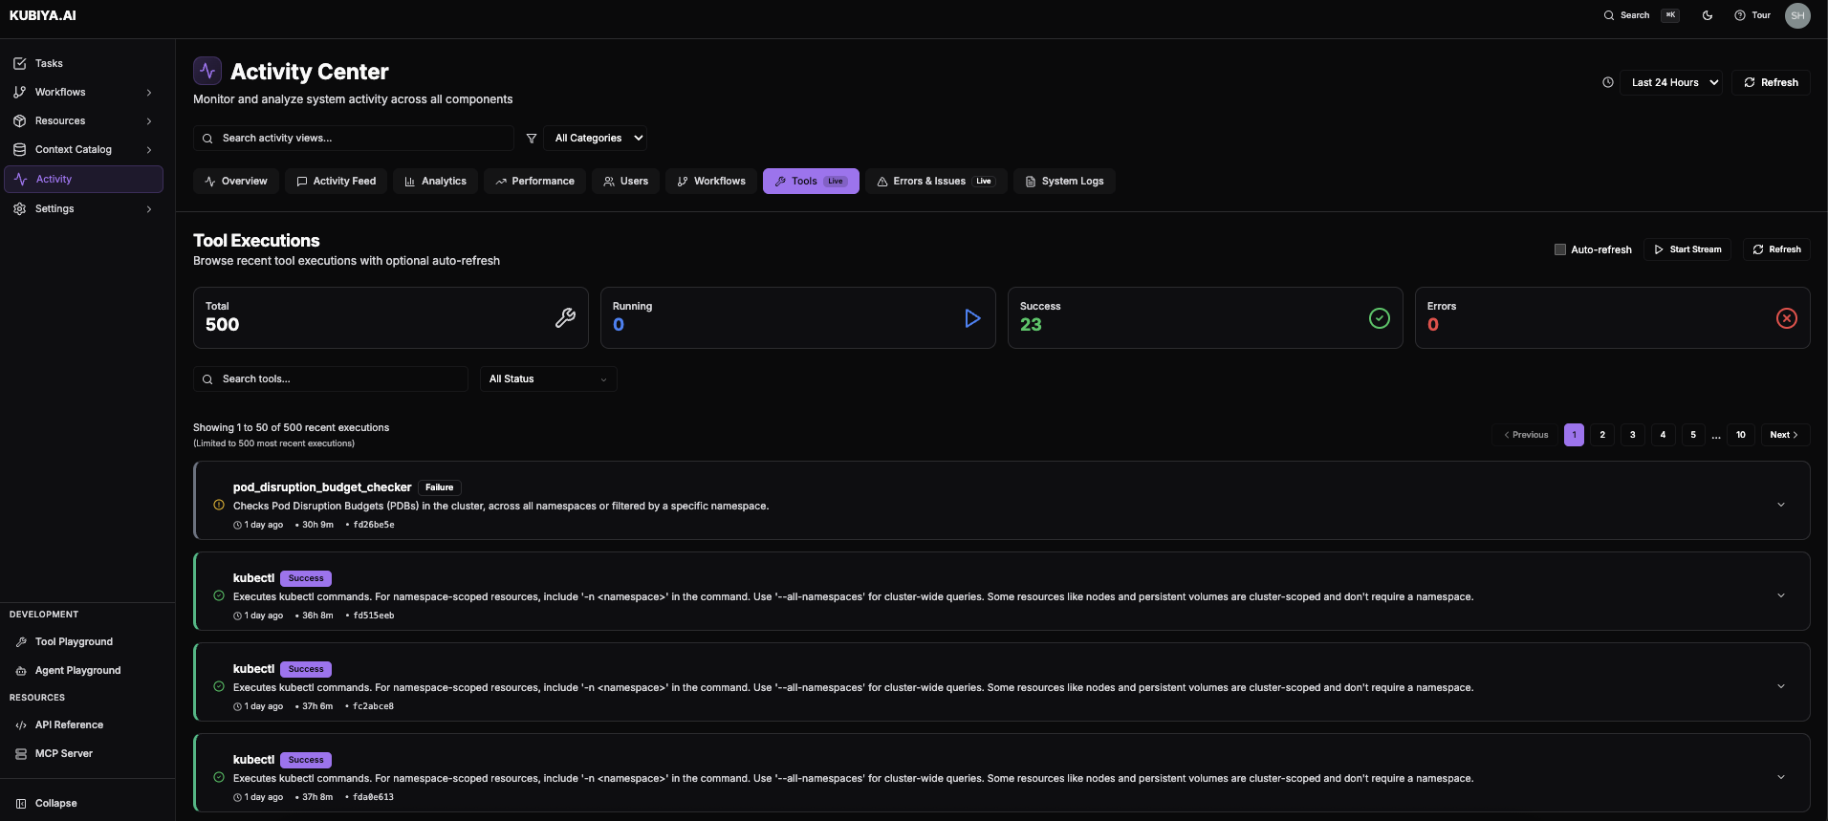The image size is (1828, 821).
Task: Switch to the Overview tab
Action: [236, 181]
